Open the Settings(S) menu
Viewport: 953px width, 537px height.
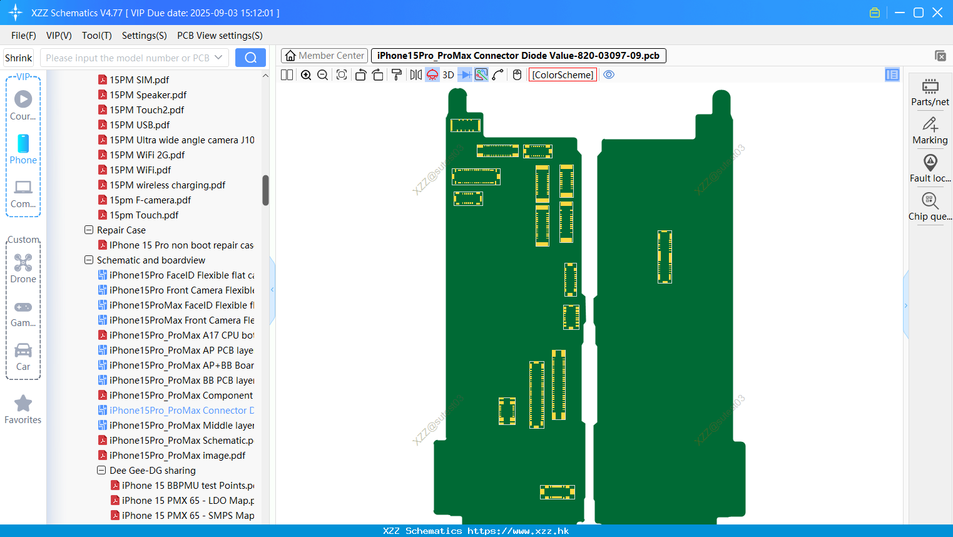point(145,36)
